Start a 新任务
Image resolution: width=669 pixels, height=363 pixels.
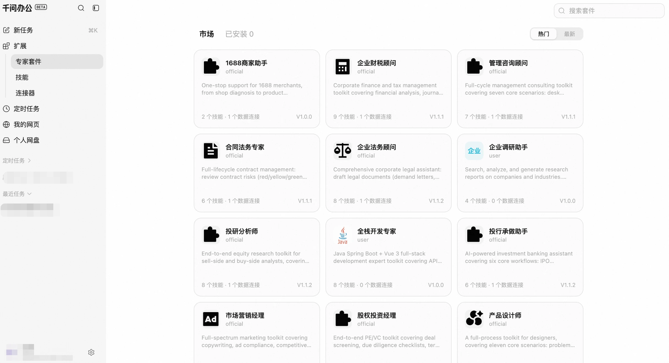pyautogui.click(x=23, y=30)
